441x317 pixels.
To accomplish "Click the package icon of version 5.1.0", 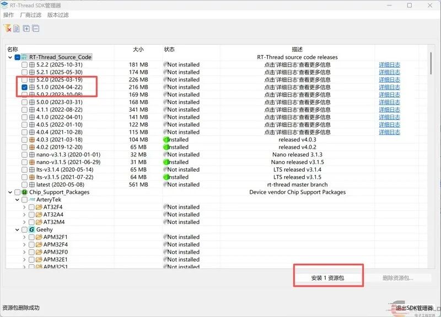I will (x=32, y=88).
